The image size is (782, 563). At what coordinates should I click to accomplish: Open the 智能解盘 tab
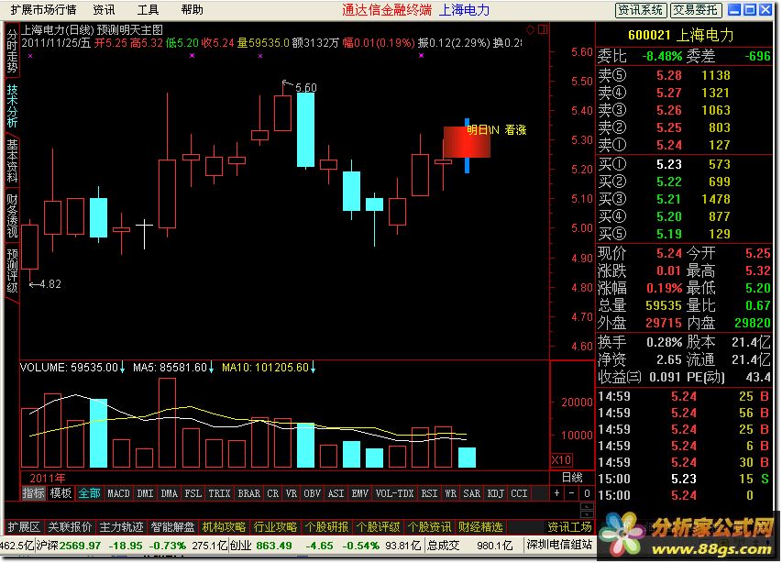pyautogui.click(x=173, y=526)
